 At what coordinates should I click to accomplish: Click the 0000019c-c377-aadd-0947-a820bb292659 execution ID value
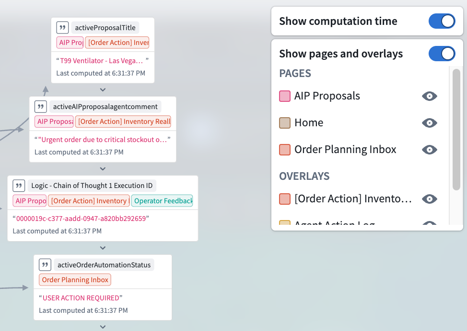[81, 219]
